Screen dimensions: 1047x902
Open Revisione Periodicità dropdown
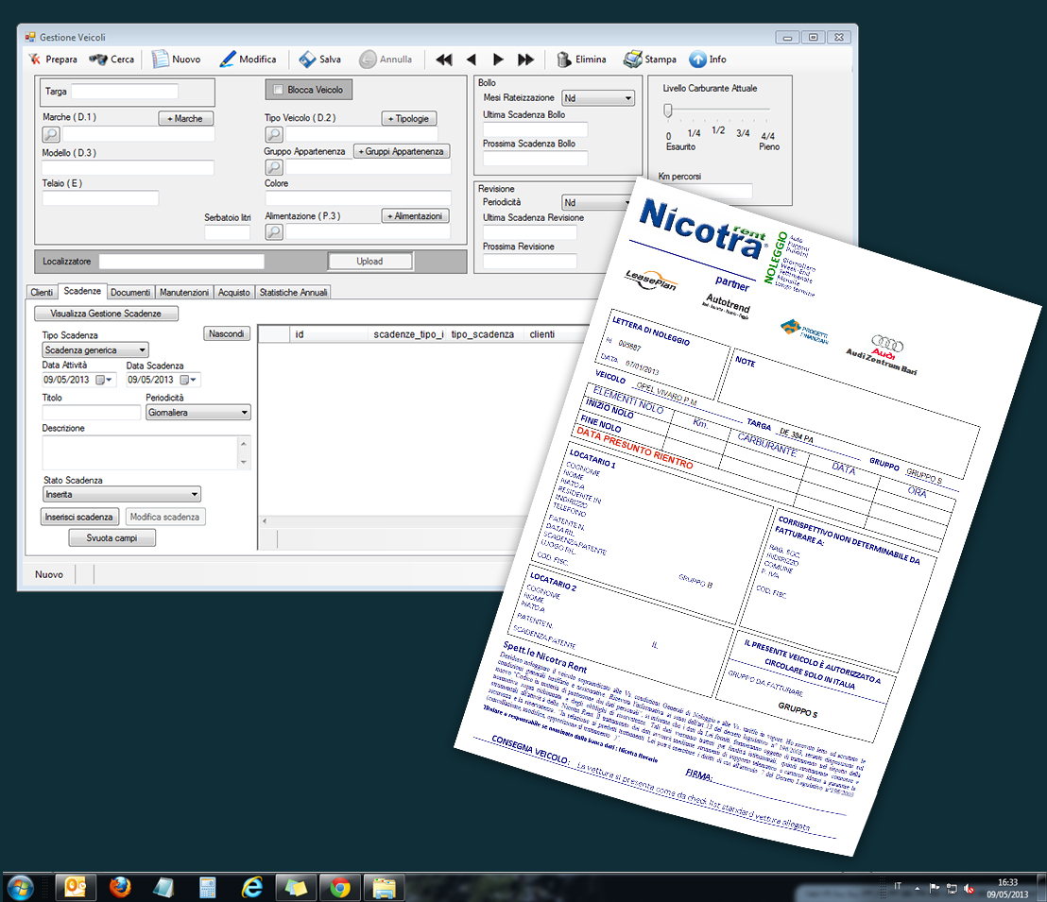[x=597, y=202]
